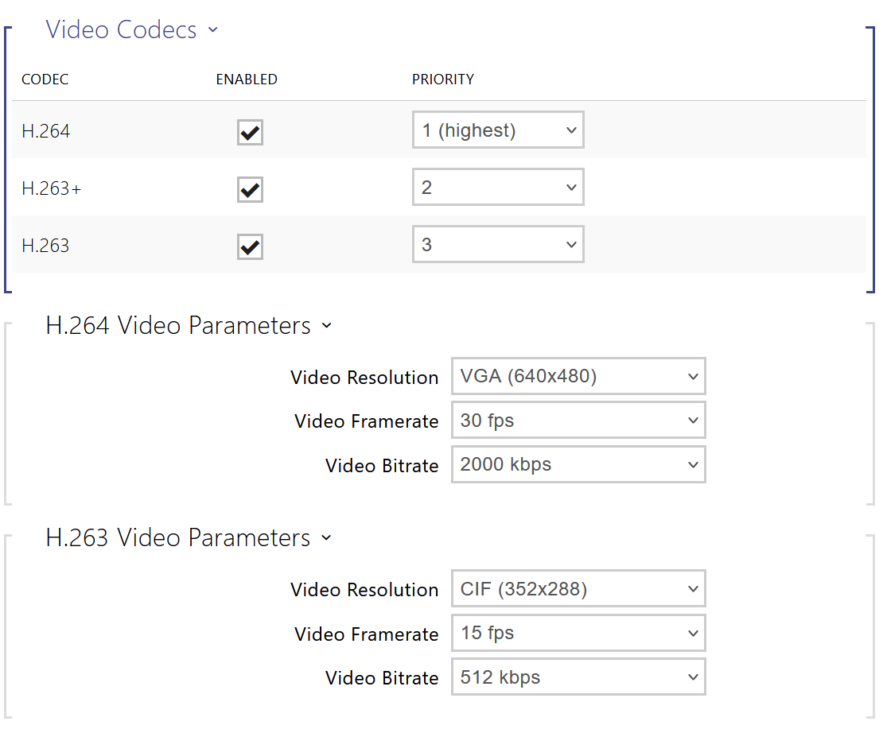Collapse the H.263 Video Parameters chevron

click(326, 538)
